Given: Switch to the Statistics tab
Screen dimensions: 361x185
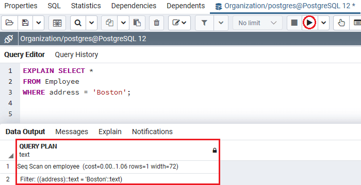Looking at the screenshot, I should coord(86,6).
